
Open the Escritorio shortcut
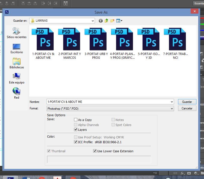[x=17, y=49]
